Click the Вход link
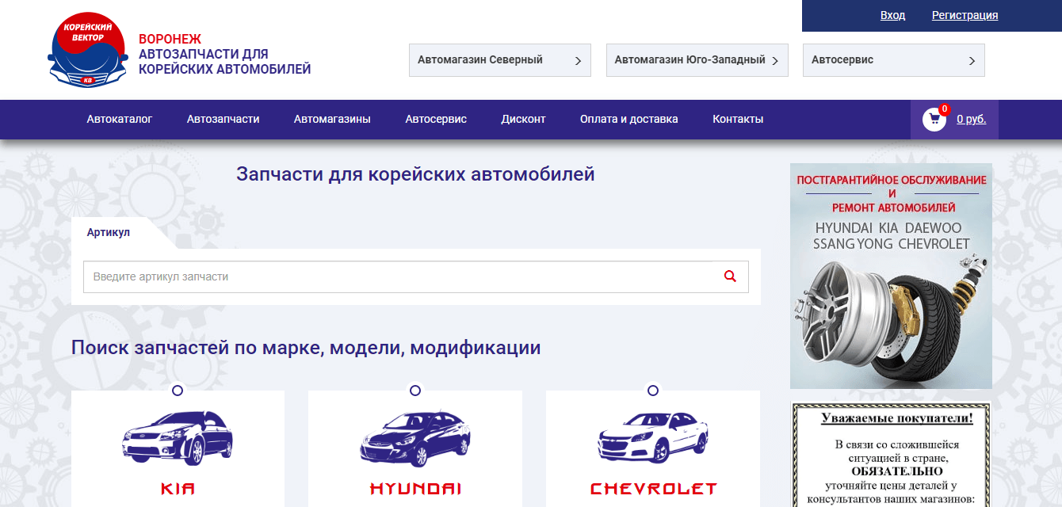 (892, 14)
